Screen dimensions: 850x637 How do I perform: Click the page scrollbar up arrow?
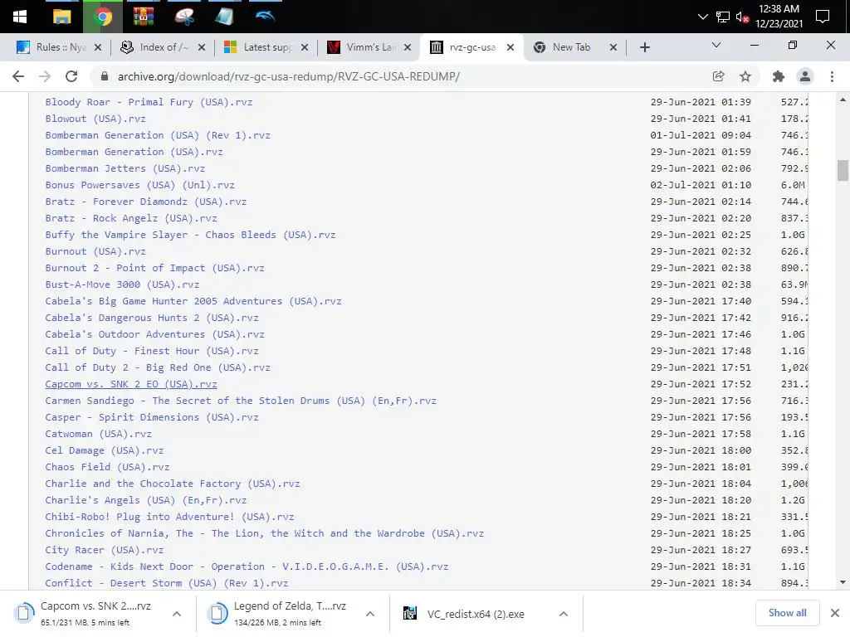click(843, 100)
